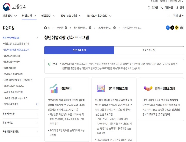Click the print page icon
This screenshot has width=186, height=142.
pyautogui.click(x=181, y=28)
